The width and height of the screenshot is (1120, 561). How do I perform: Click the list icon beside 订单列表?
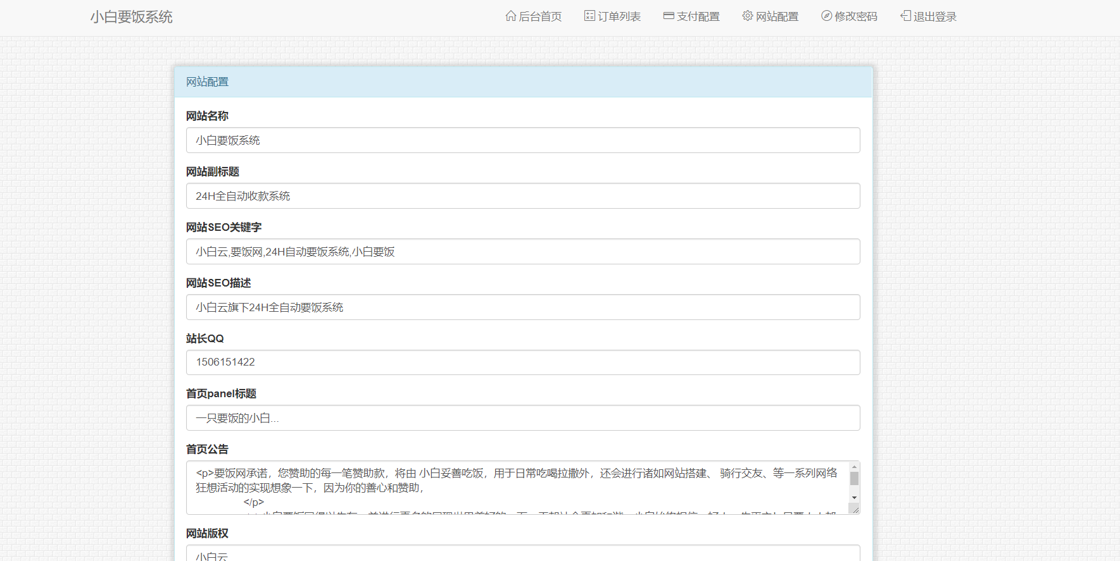click(x=589, y=16)
